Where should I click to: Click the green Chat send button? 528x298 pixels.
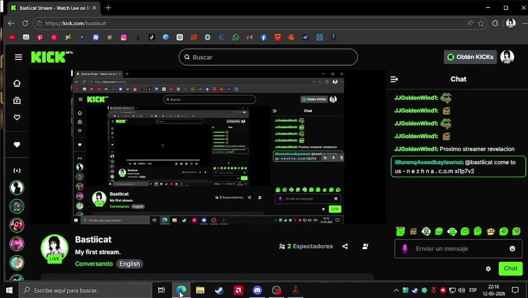[x=511, y=269]
